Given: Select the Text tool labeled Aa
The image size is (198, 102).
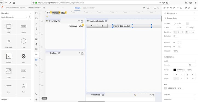Looking at the screenshot, I should click(x=36, y=34).
